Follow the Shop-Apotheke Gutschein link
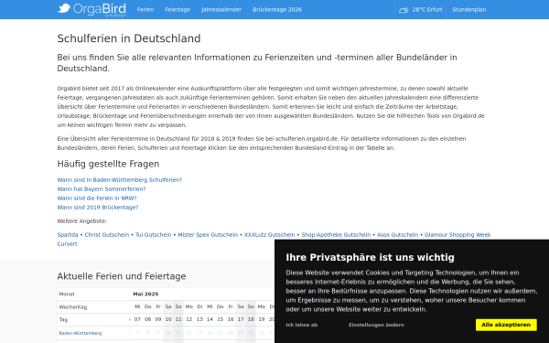The image size is (549, 343). (336, 235)
